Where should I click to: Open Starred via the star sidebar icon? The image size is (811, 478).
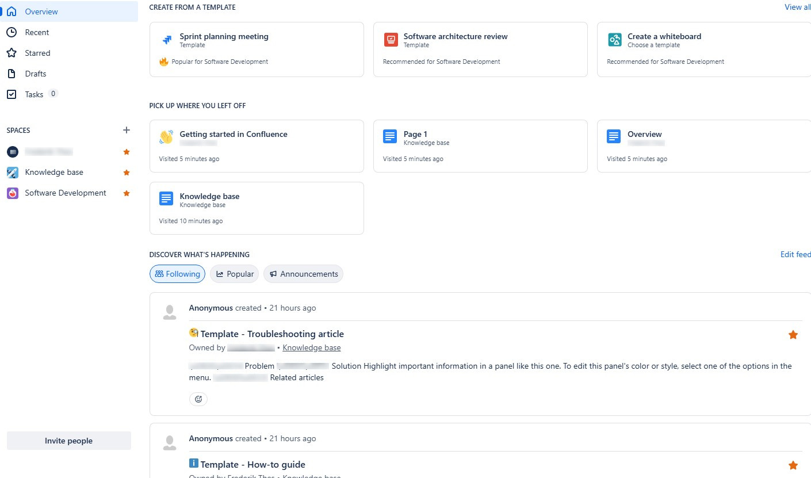point(12,52)
